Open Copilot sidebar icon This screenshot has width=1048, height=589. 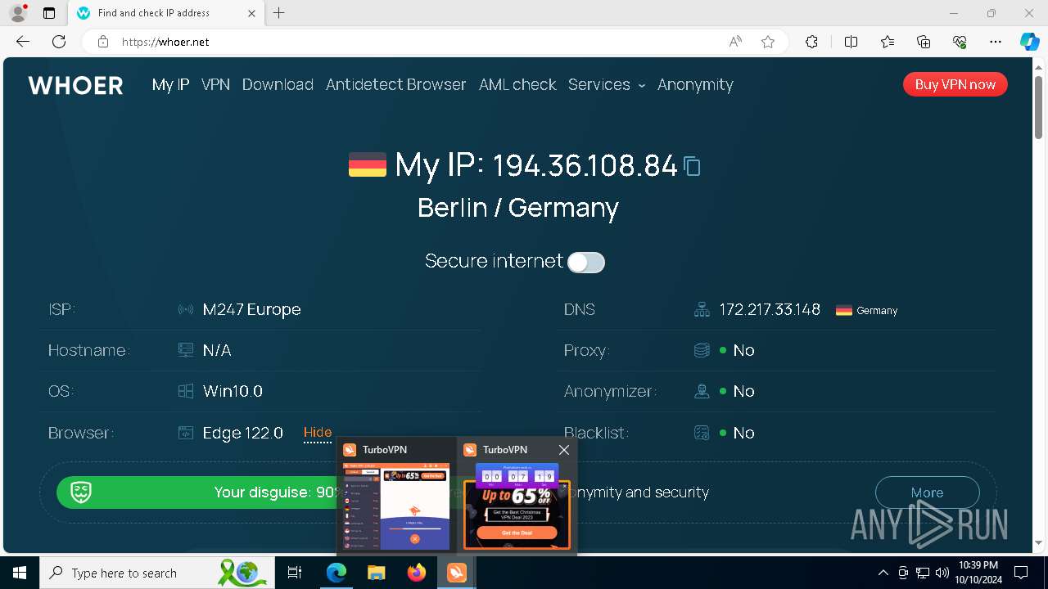point(1029,42)
